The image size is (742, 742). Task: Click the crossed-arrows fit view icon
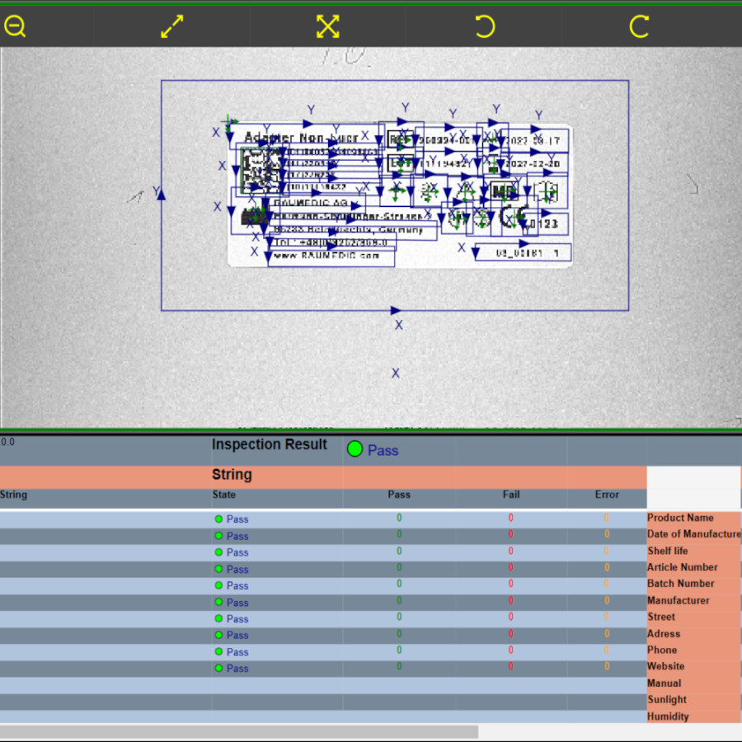tap(327, 26)
